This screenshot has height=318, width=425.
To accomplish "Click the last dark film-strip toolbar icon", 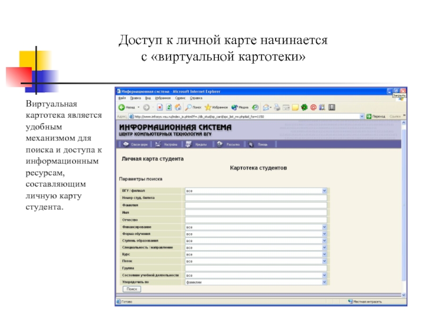I will [331, 108].
